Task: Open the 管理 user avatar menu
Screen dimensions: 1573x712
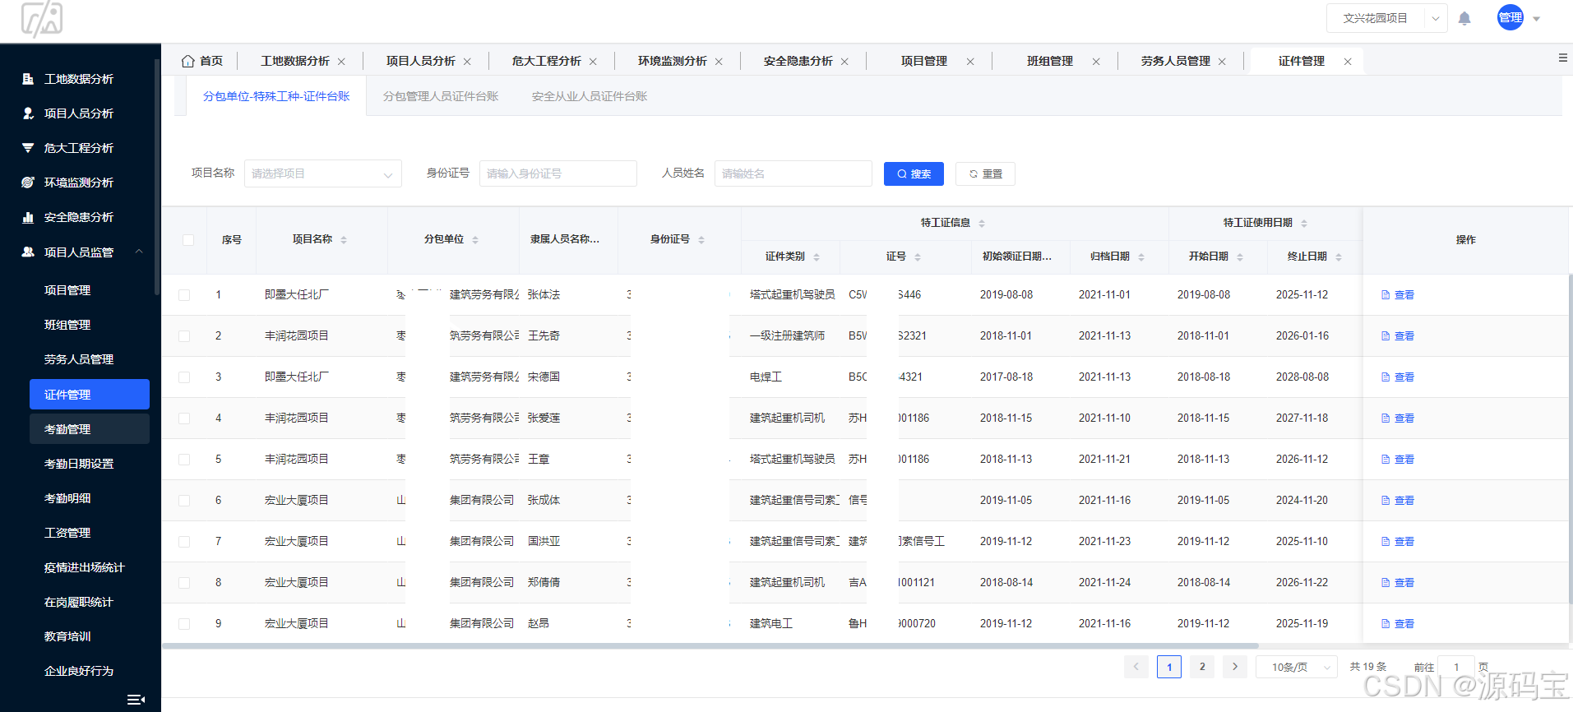Action: pyautogui.click(x=1510, y=17)
